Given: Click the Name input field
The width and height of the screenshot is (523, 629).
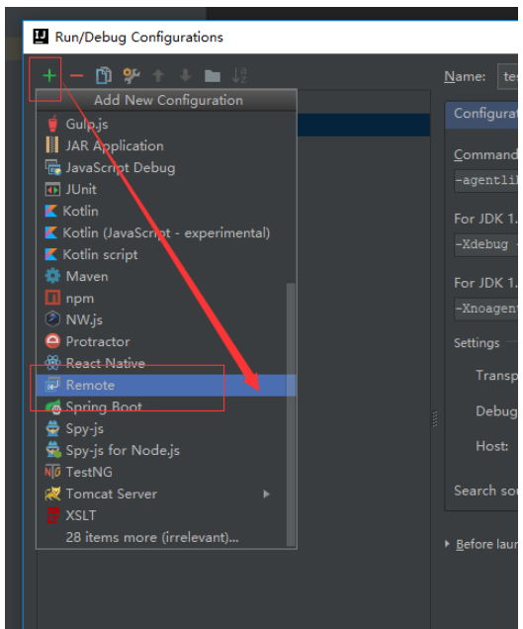Looking at the screenshot, I should point(508,76).
